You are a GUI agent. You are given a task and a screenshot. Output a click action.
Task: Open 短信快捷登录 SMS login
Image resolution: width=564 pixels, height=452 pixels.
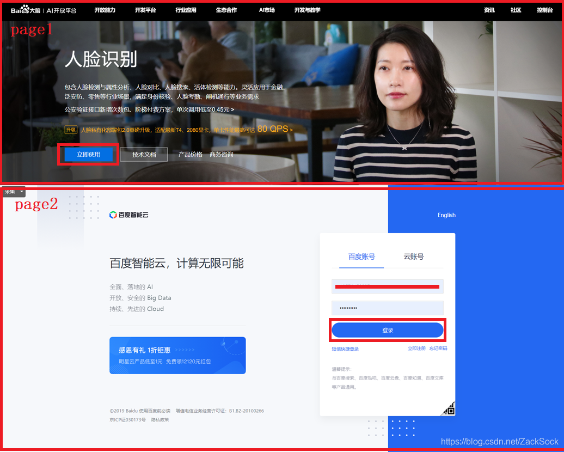click(345, 349)
